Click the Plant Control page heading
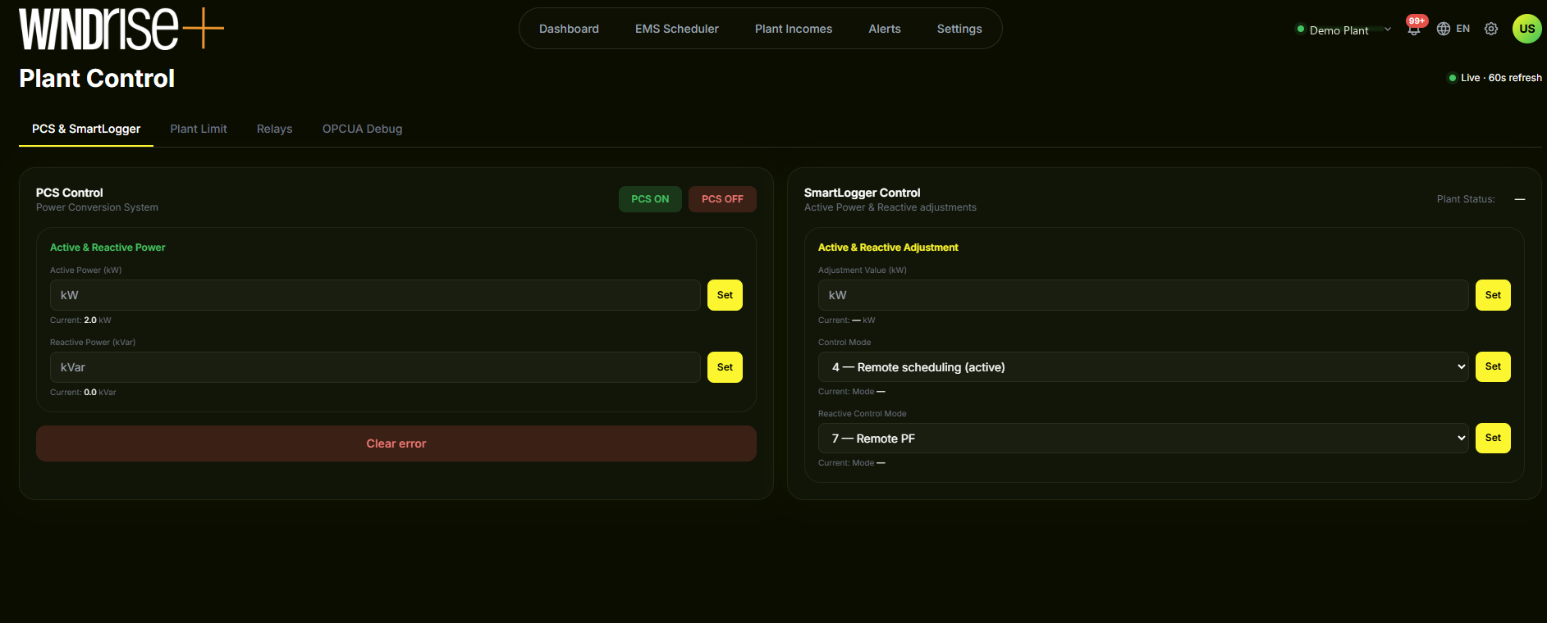1547x623 pixels. [97, 79]
